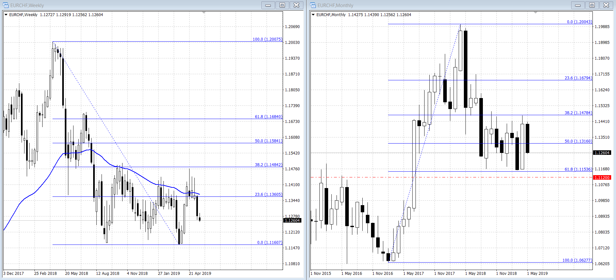Select the 0.0 (1.20043) Fibonacci label
Screen dimensions: 616x280
click(579, 22)
